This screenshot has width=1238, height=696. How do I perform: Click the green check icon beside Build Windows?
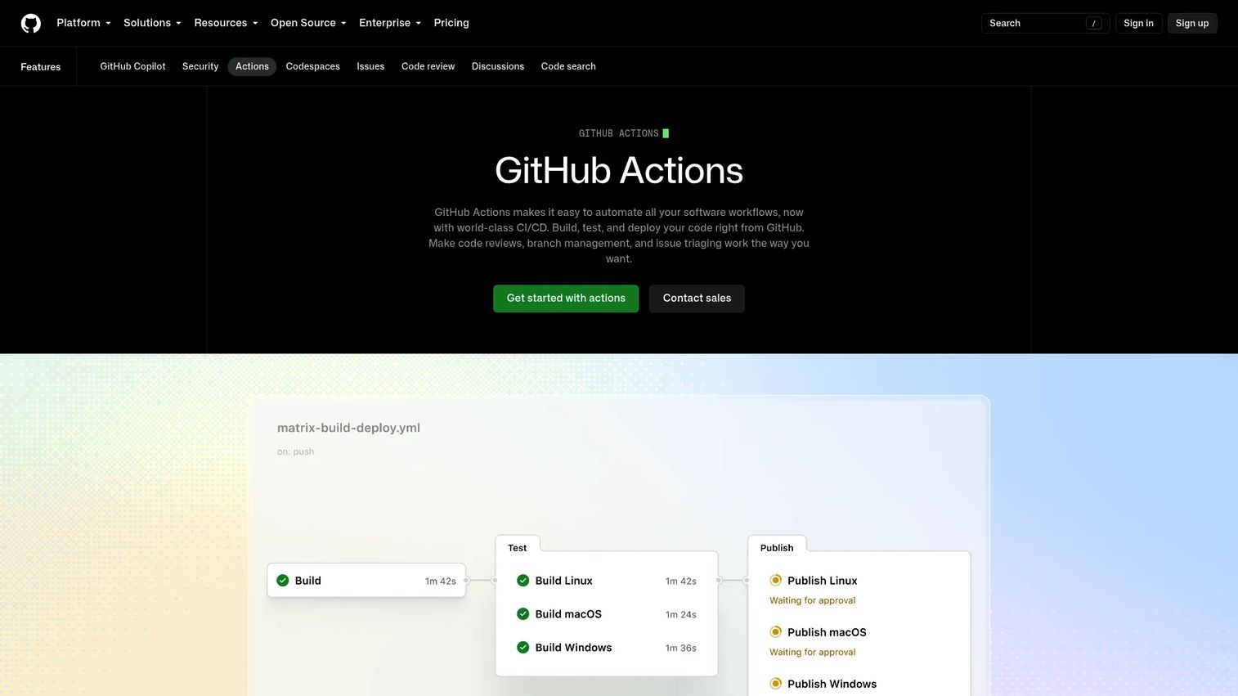523,648
